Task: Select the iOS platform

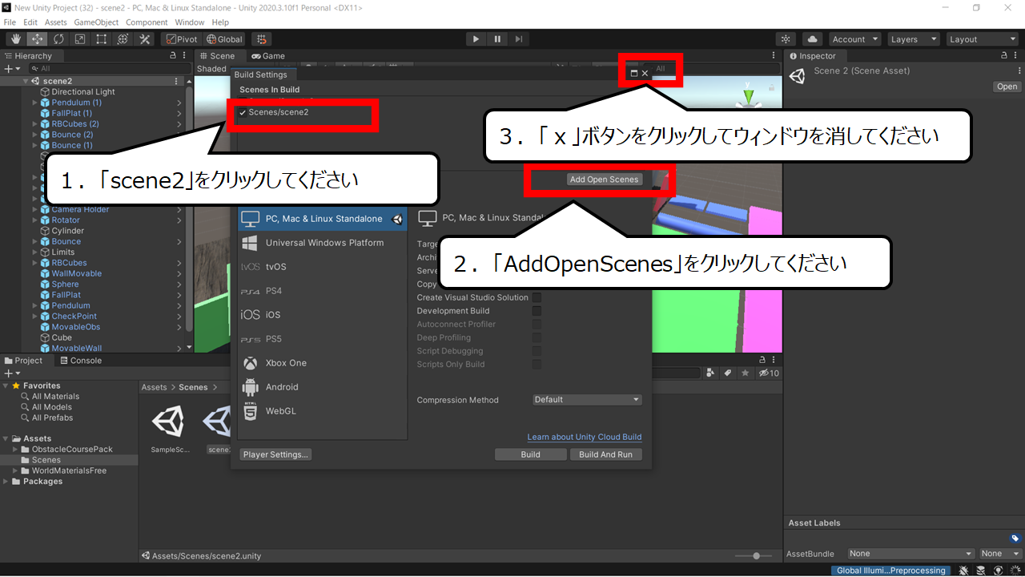Action: [322, 315]
